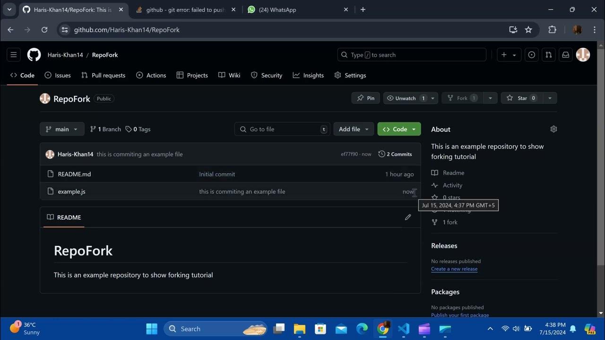Switch to the Security tab

pos(267,75)
